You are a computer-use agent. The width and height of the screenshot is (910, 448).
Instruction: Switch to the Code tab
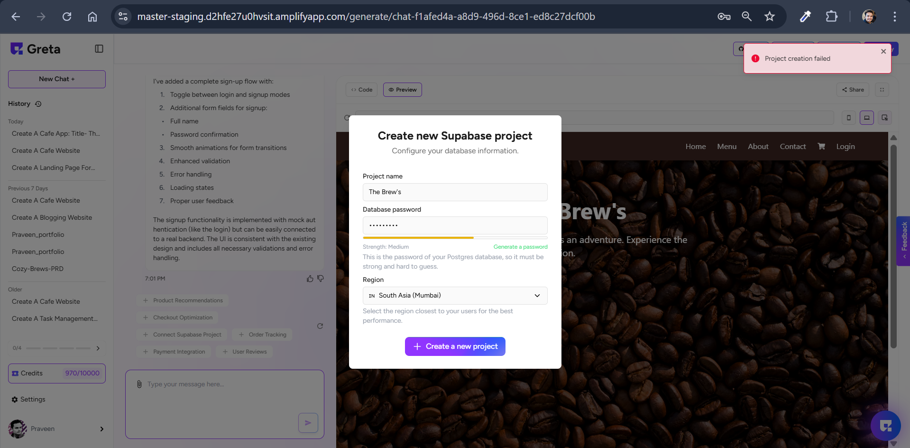[362, 90]
